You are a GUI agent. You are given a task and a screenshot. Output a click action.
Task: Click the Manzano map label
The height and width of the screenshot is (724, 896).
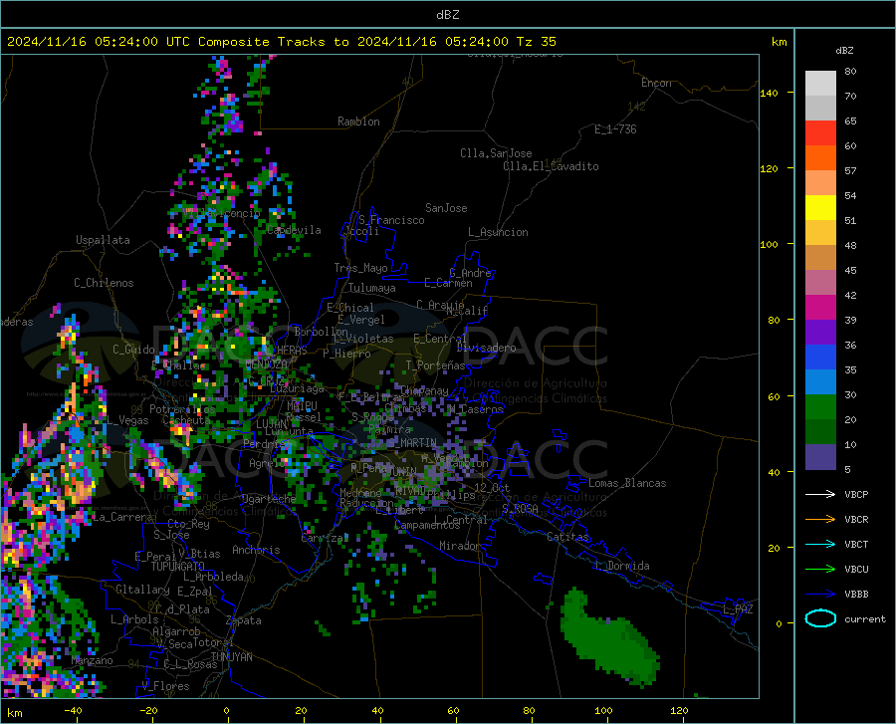tap(92, 660)
